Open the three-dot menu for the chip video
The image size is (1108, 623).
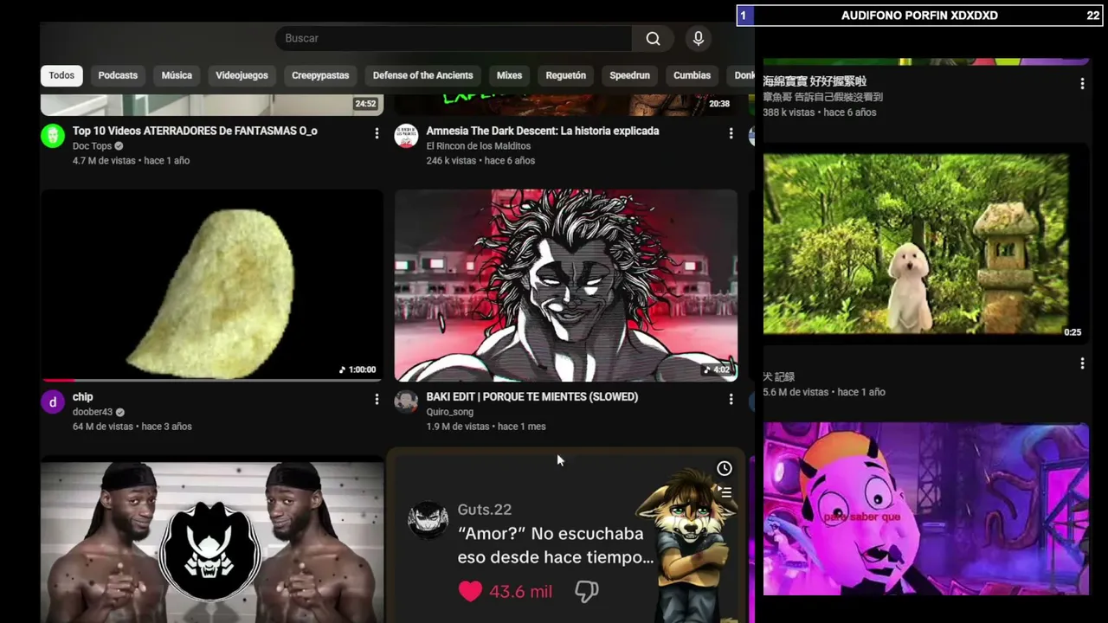tap(377, 399)
